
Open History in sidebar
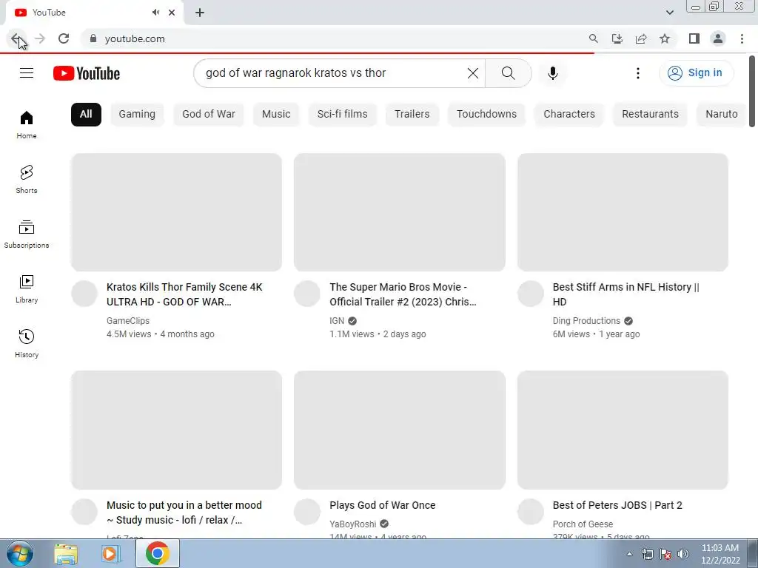pos(27,343)
